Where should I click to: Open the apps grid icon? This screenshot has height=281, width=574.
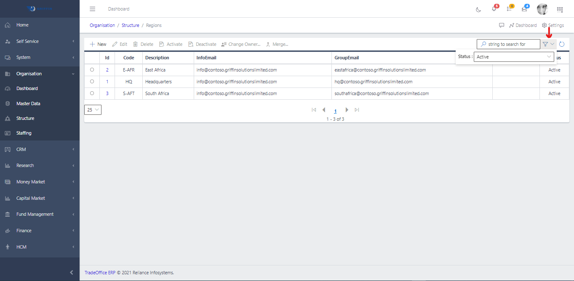pyautogui.click(x=560, y=9)
